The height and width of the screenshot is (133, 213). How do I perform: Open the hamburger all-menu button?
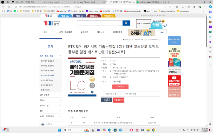point(162,32)
